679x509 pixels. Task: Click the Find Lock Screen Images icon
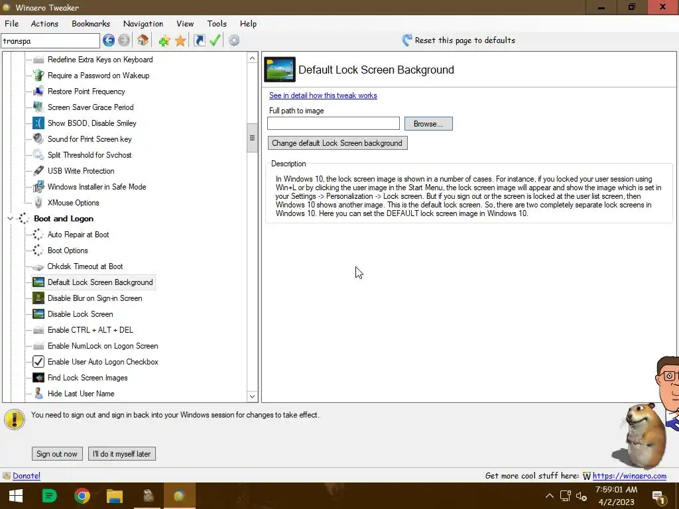pos(38,378)
